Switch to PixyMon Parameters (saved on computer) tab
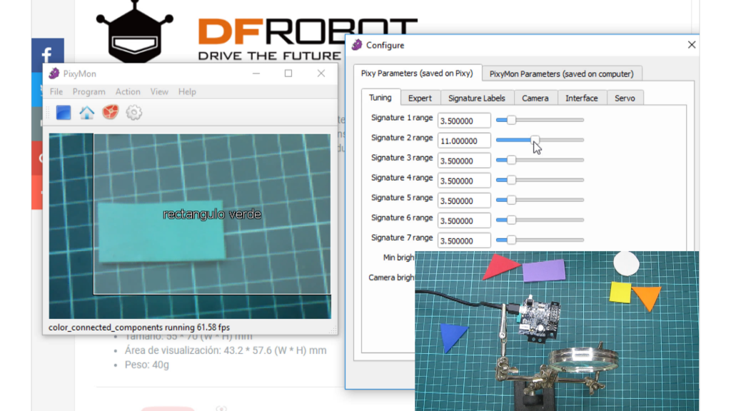Viewport: 731px width, 411px height. point(561,73)
